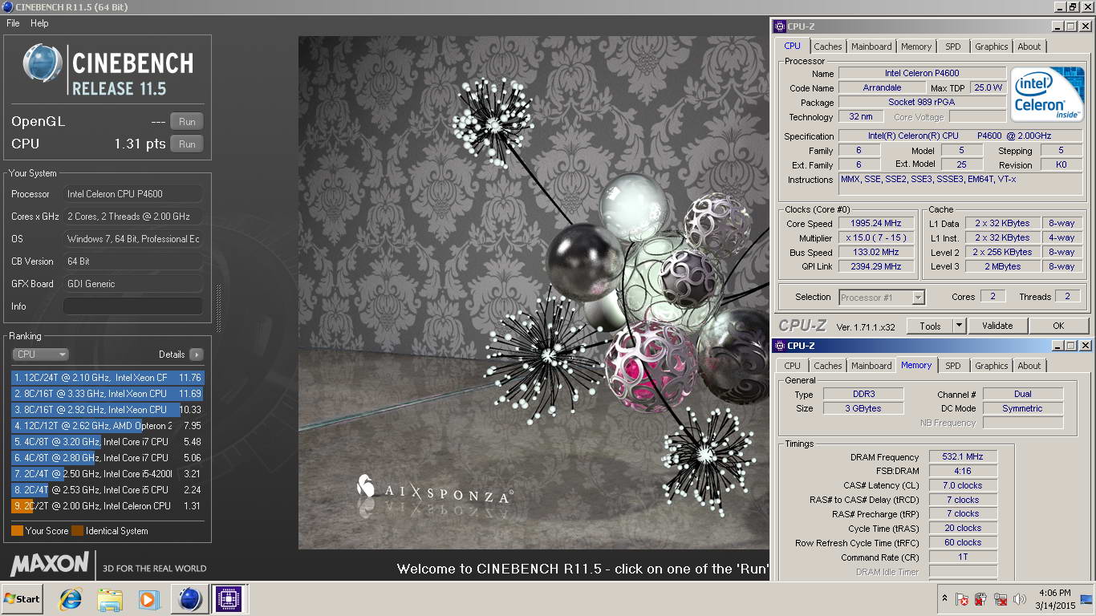
Task: Click the lower CPU-Z title bar icon
Action: click(x=781, y=346)
